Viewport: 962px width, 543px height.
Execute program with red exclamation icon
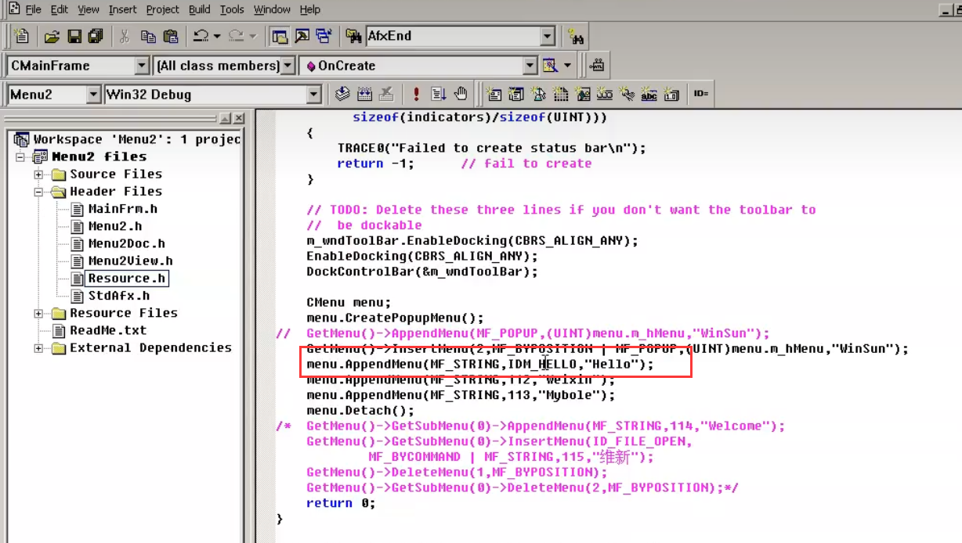tap(416, 95)
